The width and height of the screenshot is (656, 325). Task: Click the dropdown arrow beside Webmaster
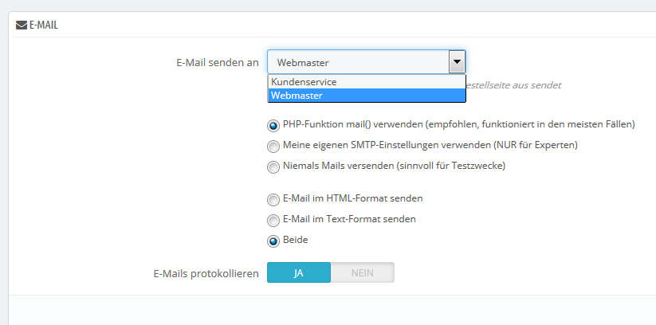tap(457, 62)
